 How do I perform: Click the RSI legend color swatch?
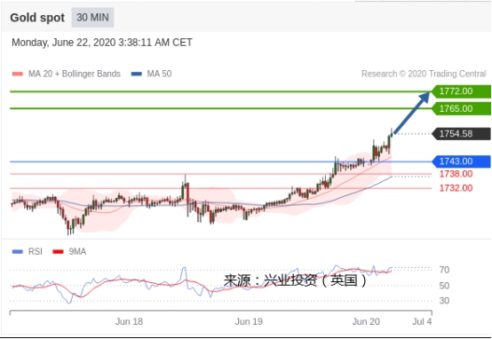17,251
